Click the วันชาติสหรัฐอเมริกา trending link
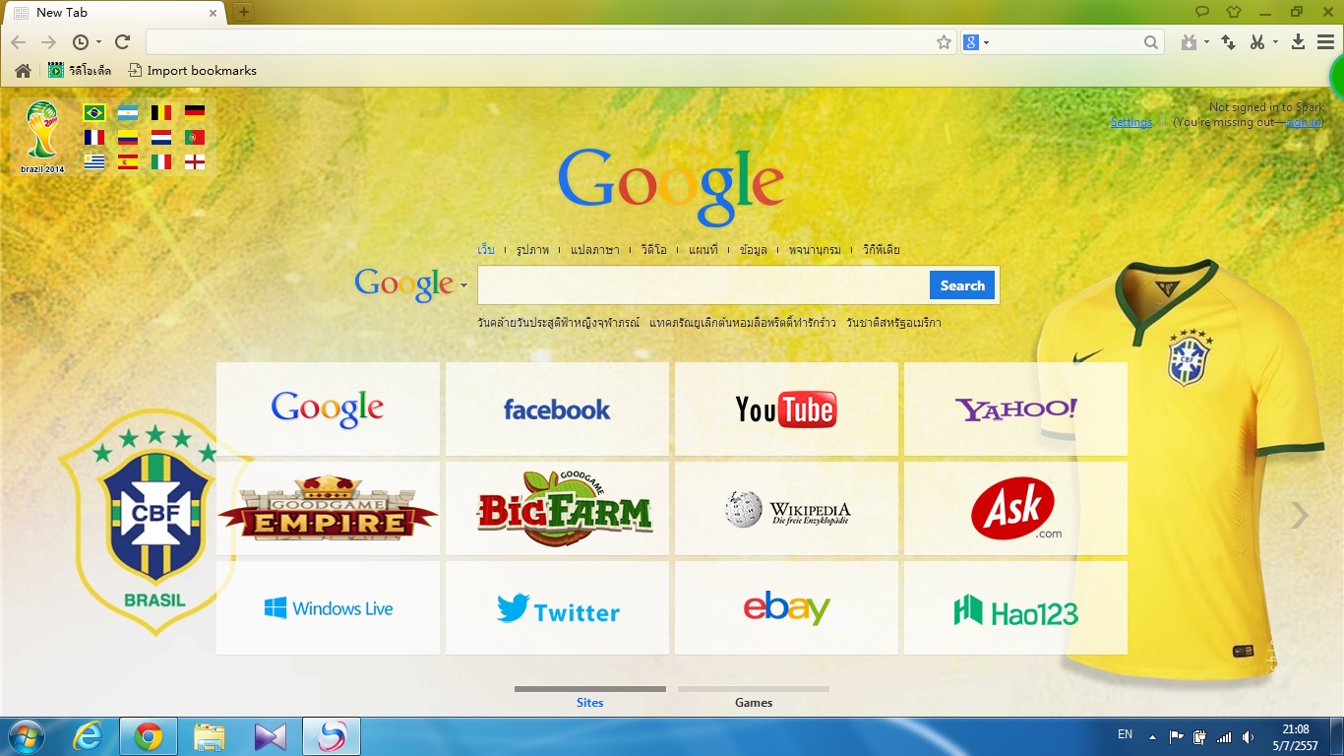1344x756 pixels. tap(893, 323)
